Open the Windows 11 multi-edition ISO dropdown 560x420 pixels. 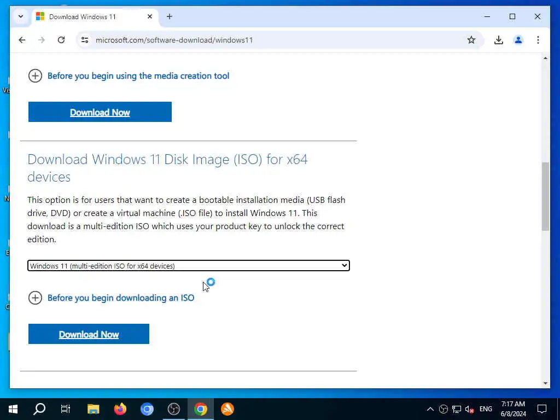[x=189, y=266]
